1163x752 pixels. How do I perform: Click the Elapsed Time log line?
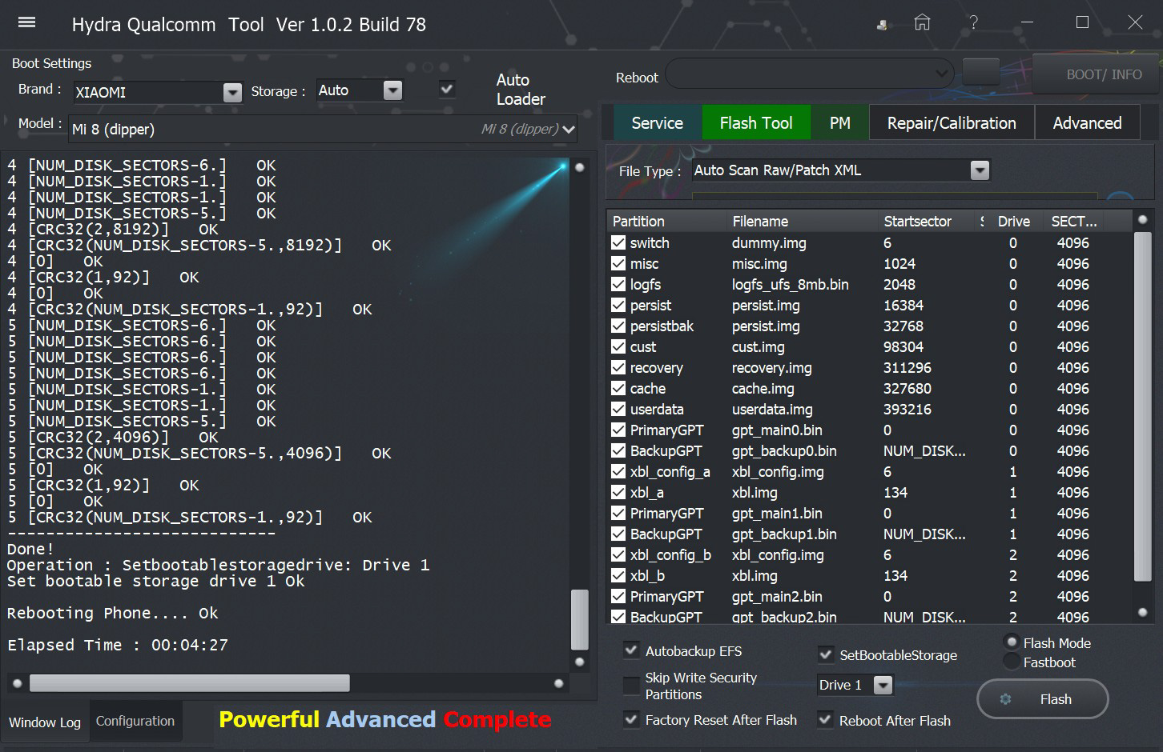118,645
